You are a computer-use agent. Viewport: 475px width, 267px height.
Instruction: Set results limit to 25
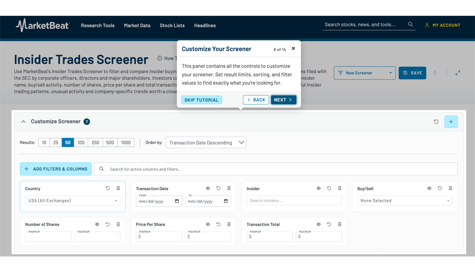56,142
